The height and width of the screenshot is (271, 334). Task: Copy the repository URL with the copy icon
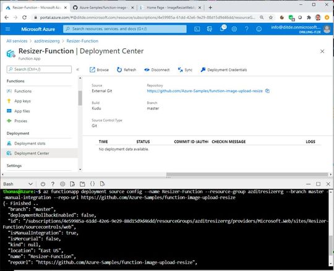coord(267,91)
